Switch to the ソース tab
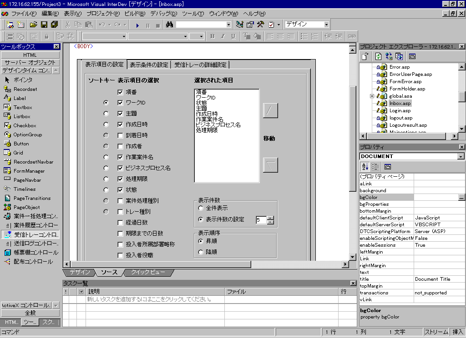 point(109,272)
